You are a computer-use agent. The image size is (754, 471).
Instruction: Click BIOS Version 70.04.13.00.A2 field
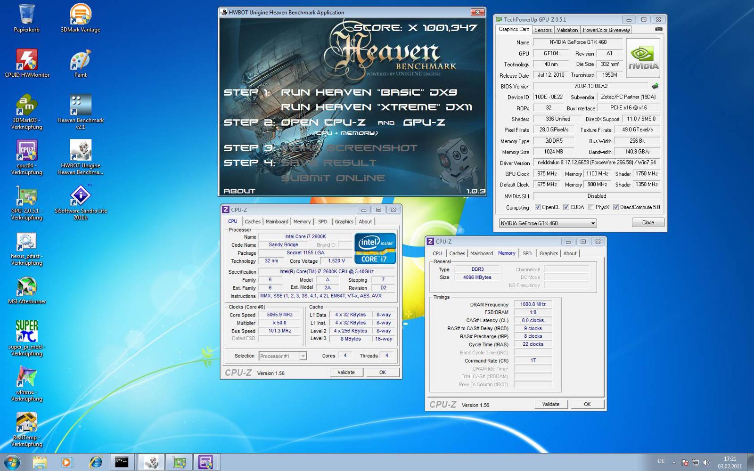pos(591,86)
